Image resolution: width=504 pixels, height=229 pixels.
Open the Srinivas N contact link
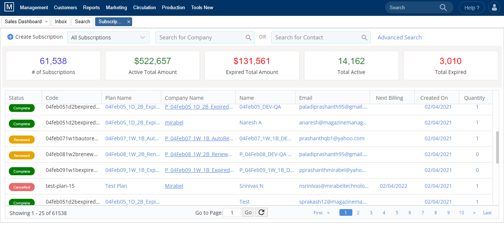coord(251,186)
